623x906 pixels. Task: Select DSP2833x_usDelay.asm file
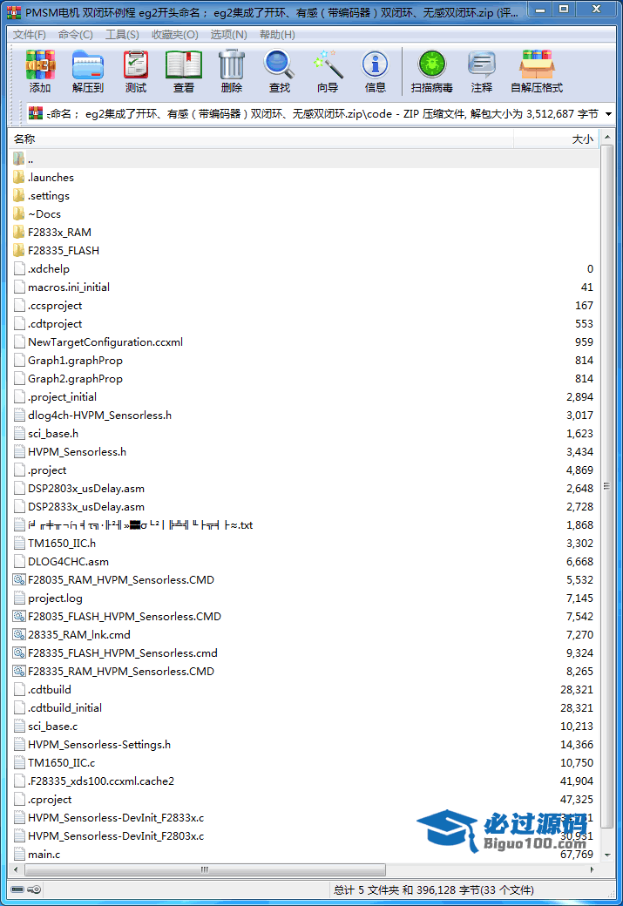click(86, 507)
